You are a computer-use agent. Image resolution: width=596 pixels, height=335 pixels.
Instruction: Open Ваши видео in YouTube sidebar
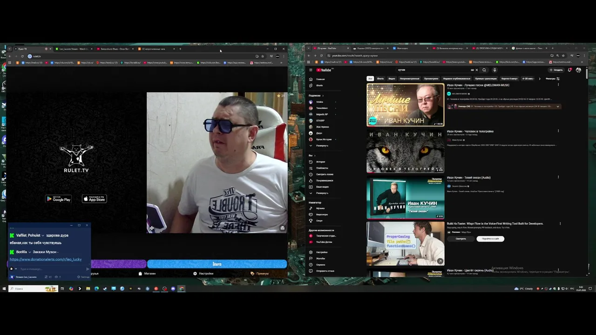pos(321,187)
